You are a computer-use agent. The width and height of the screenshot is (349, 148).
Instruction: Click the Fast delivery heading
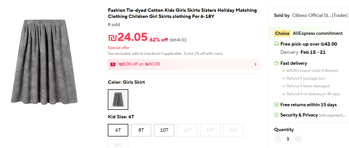click(x=294, y=63)
